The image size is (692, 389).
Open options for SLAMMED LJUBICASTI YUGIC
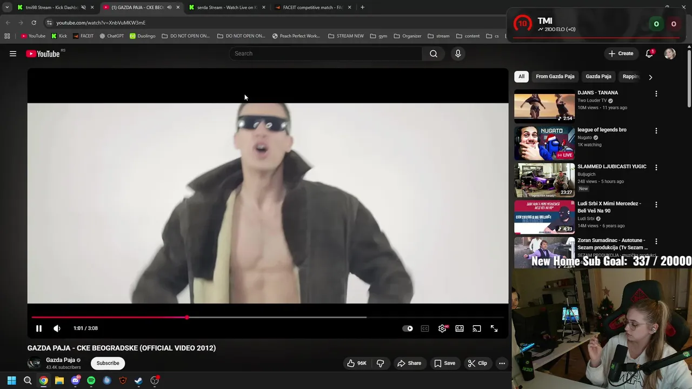(656, 167)
